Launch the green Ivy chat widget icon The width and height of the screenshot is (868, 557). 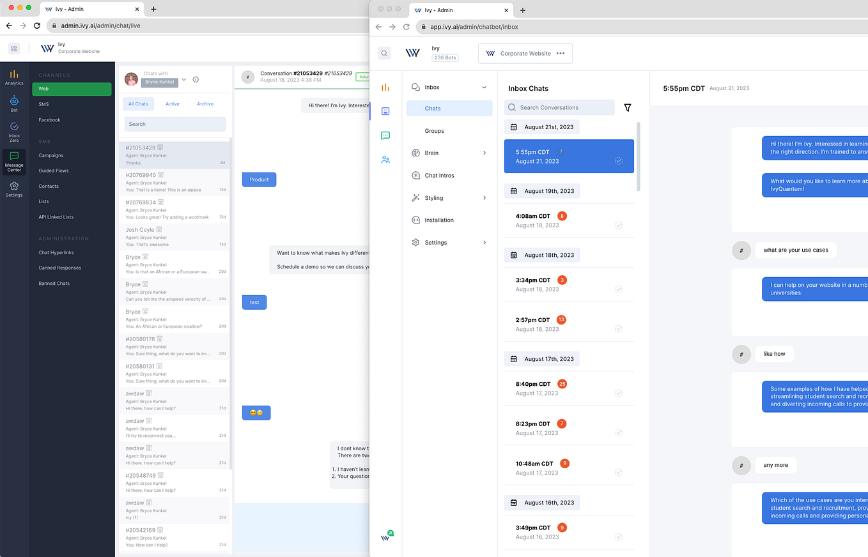387,535
